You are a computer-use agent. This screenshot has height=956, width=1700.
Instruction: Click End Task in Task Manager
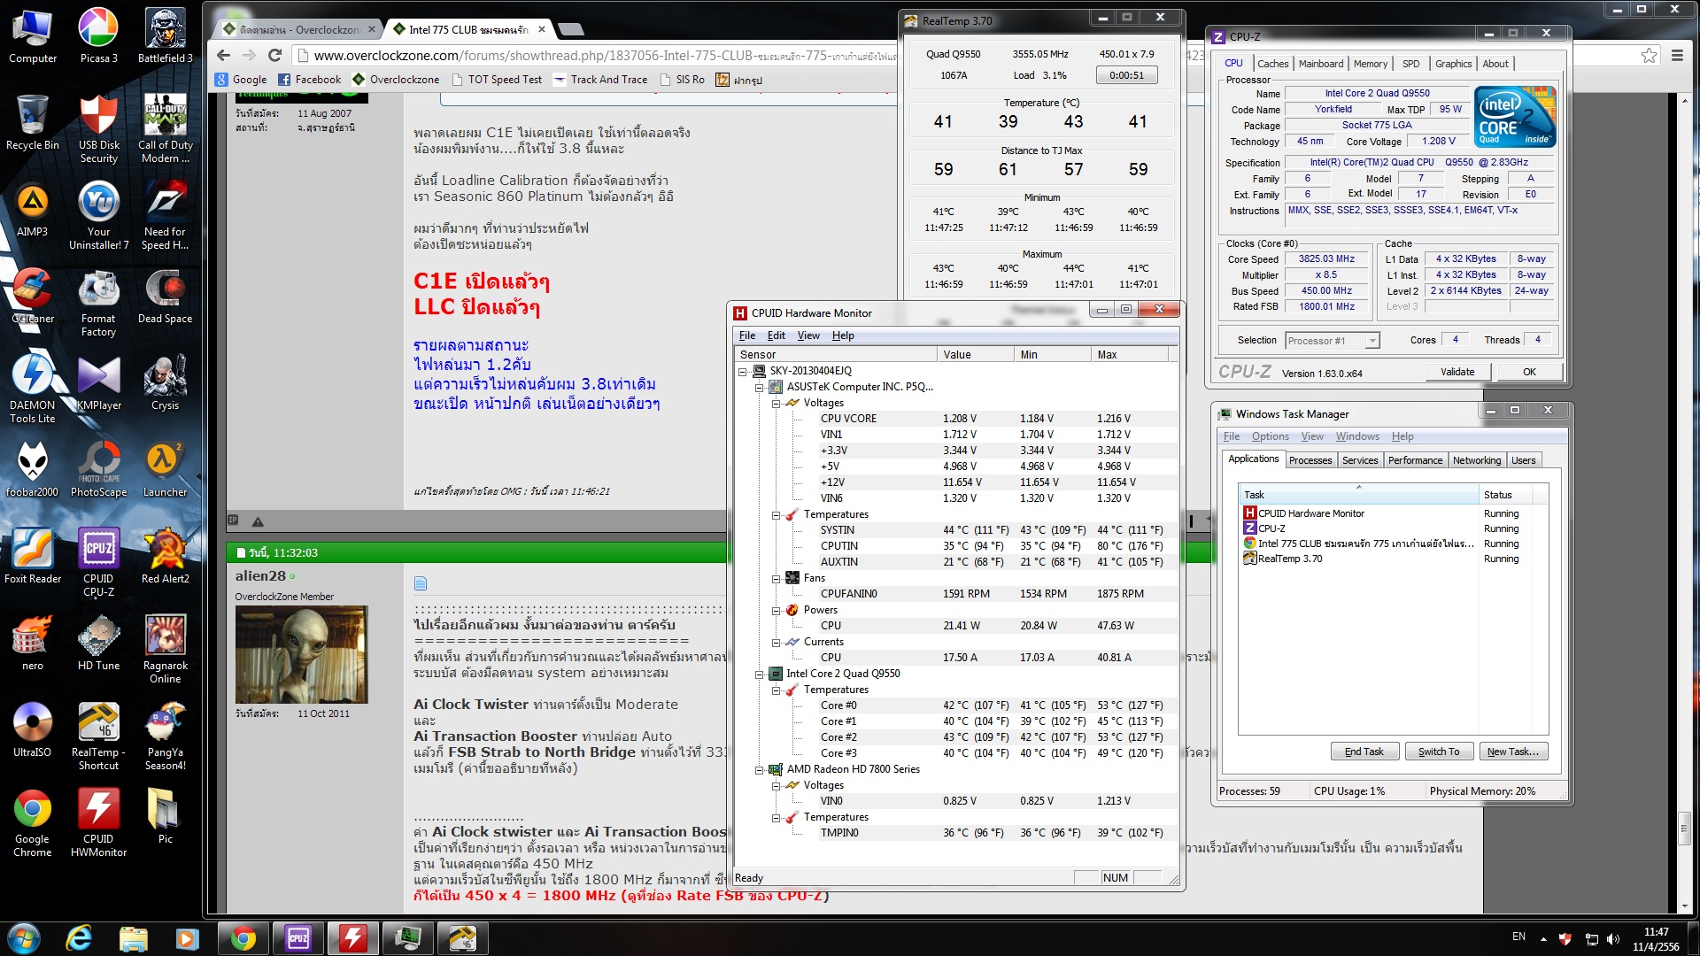(x=1363, y=752)
